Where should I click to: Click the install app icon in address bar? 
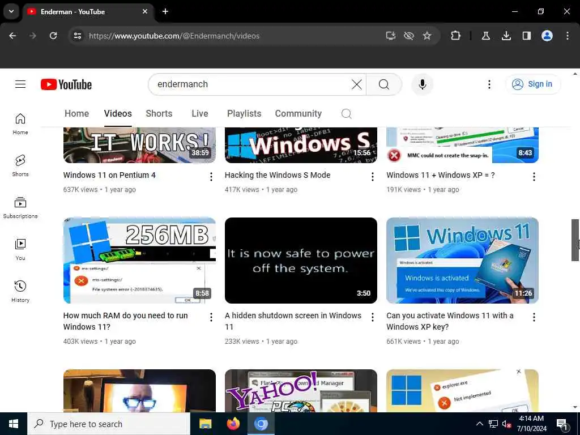click(391, 36)
